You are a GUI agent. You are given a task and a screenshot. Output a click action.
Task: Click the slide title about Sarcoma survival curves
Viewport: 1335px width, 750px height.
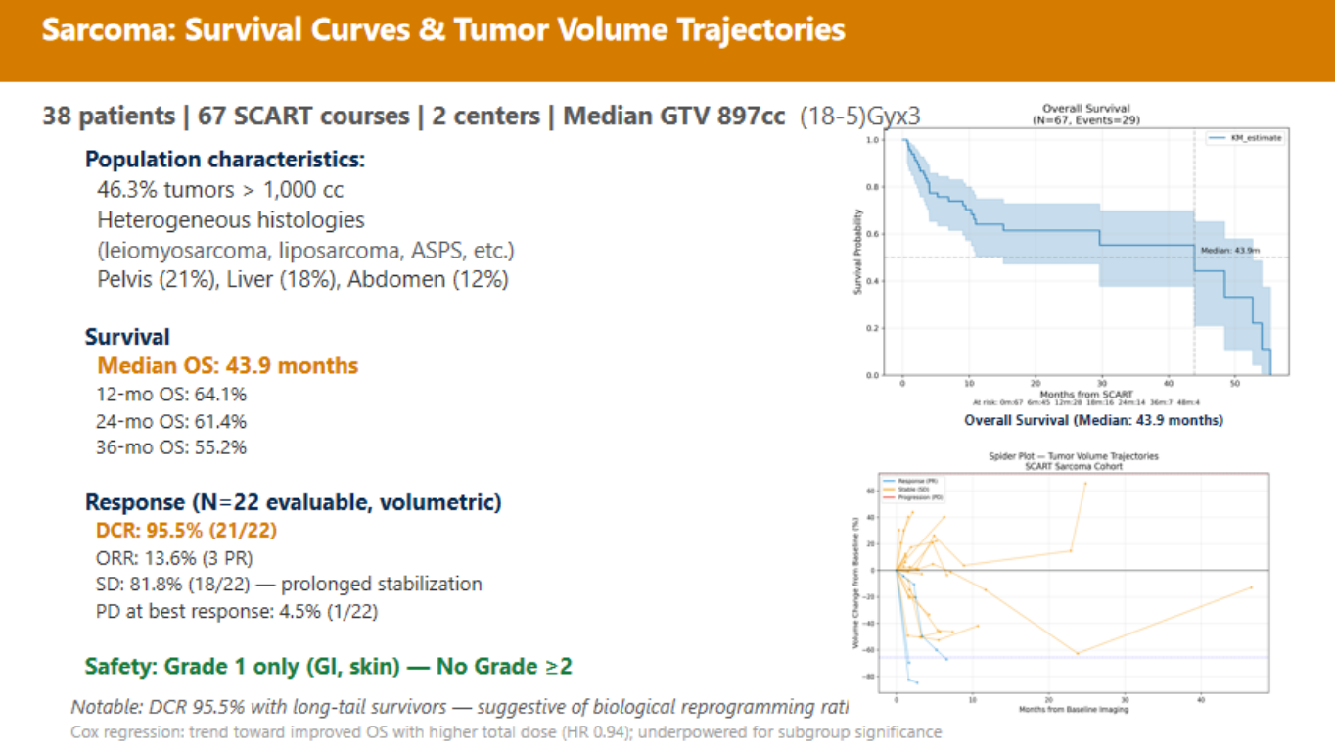tap(442, 30)
